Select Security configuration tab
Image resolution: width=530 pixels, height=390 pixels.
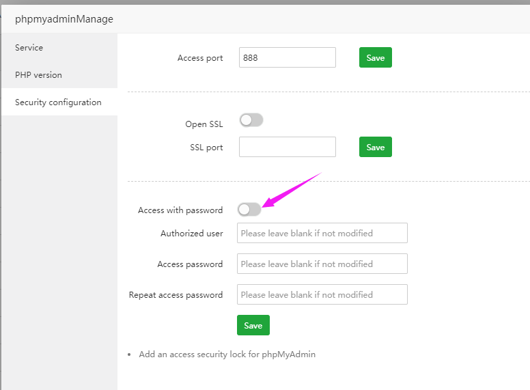(58, 102)
